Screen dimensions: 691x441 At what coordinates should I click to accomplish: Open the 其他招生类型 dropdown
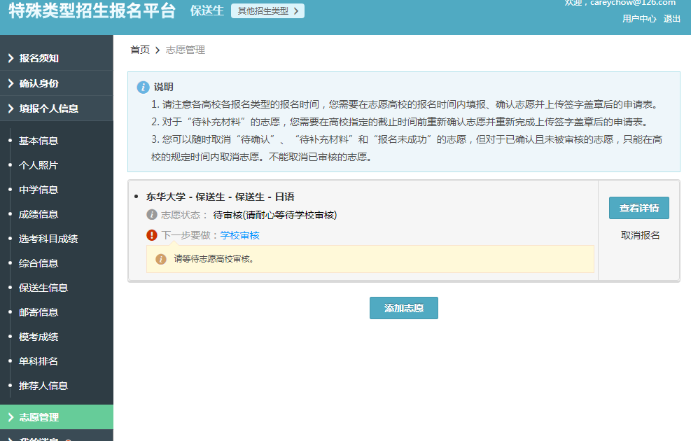267,11
